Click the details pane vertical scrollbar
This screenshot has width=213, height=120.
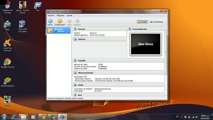[x=166, y=52]
